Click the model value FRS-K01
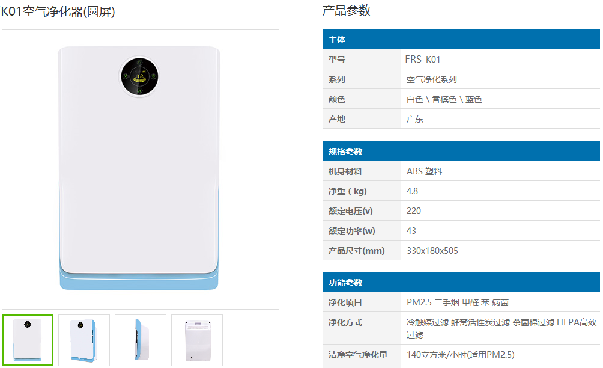 click(x=423, y=60)
